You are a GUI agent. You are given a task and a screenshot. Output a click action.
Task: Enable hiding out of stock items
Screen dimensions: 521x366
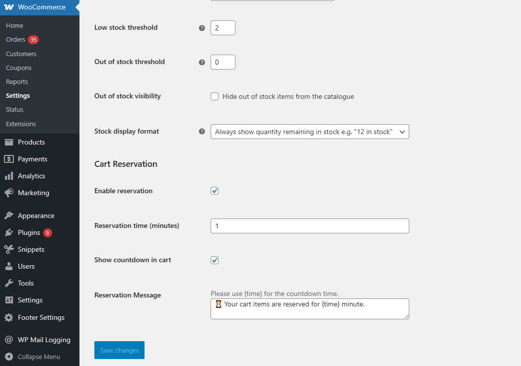pos(215,97)
